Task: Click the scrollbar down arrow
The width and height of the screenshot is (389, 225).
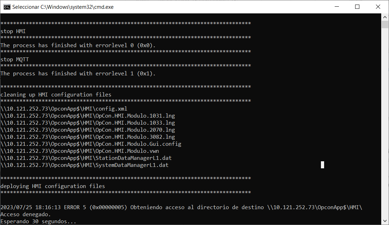Action: (385, 221)
